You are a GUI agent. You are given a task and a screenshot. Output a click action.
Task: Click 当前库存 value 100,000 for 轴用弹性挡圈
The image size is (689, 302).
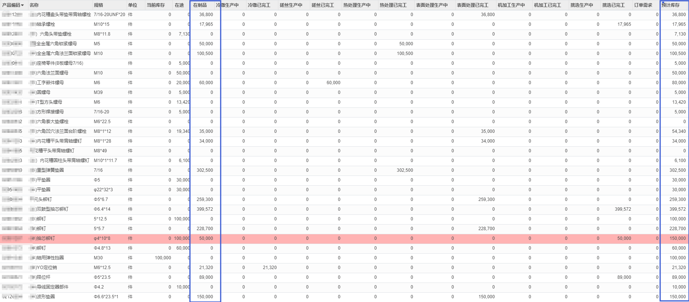pyautogui.click(x=163, y=258)
